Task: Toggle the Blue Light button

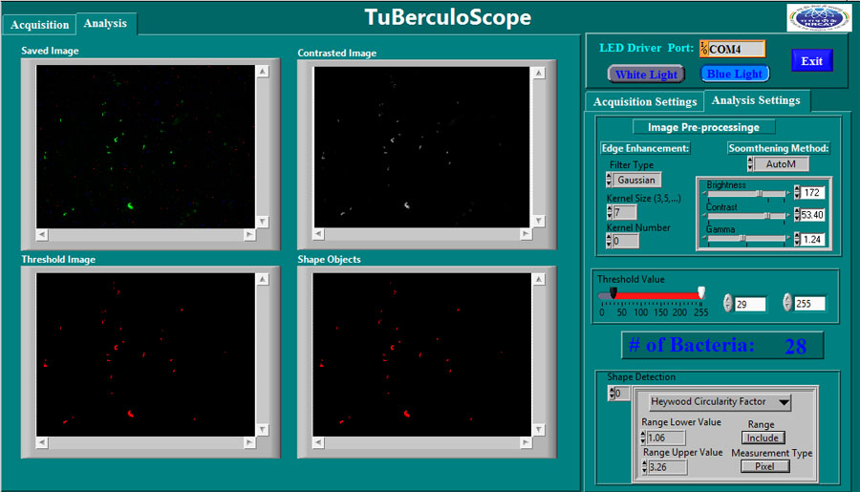Action: [735, 74]
